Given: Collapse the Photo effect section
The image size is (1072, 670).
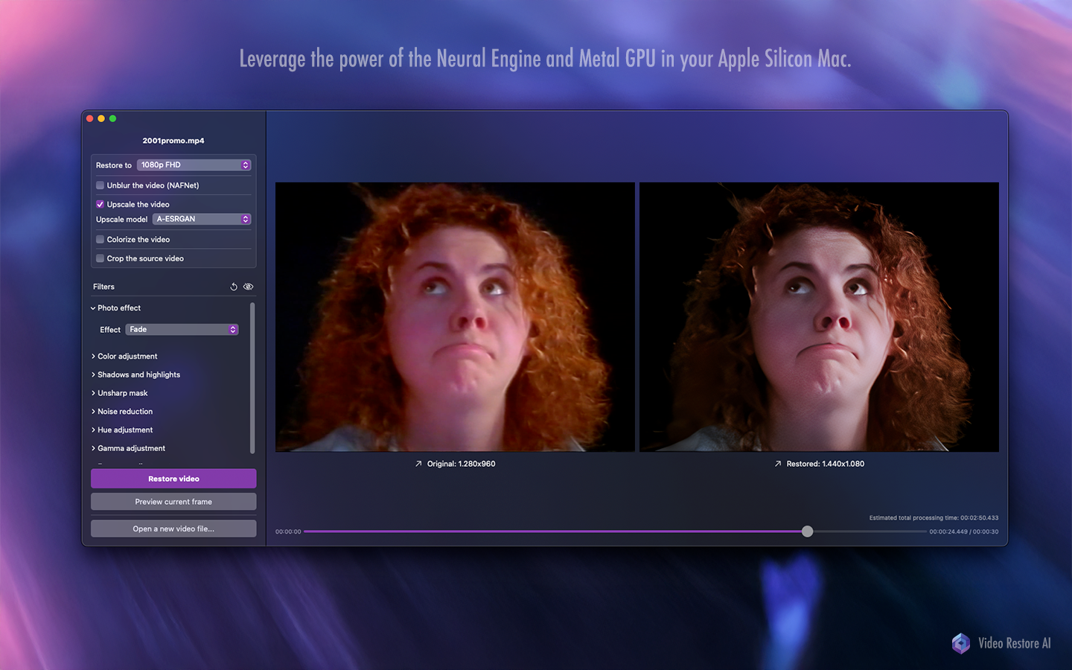Looking at the screenshot, I should click(x=116, y=308).
